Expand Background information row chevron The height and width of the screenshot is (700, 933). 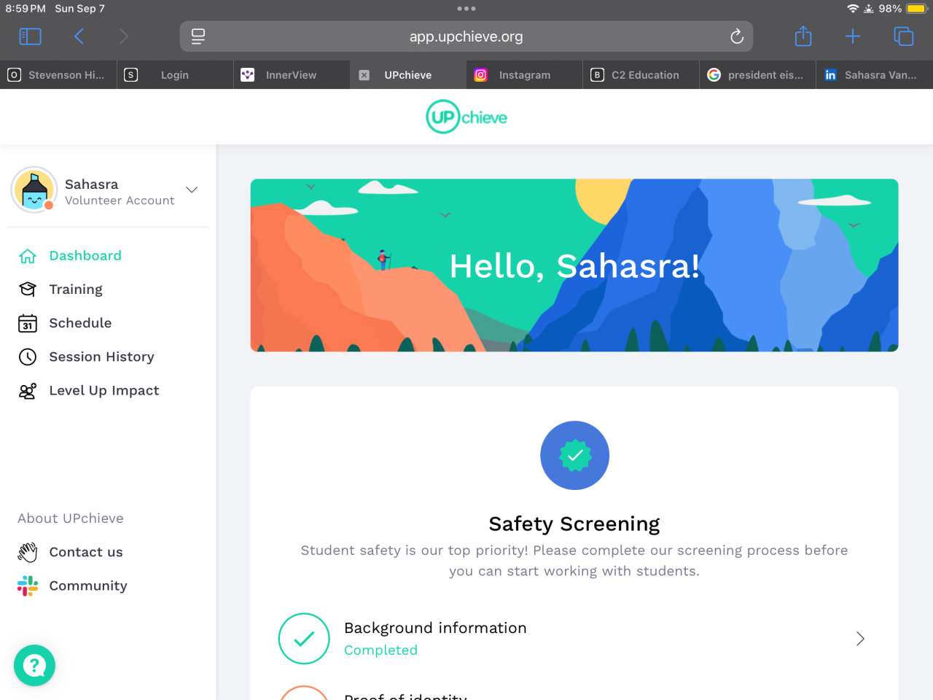860,639
